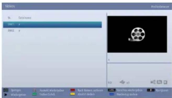Click the Medienbrowser label in the header

pyautogui.click(x=160, y=7)
